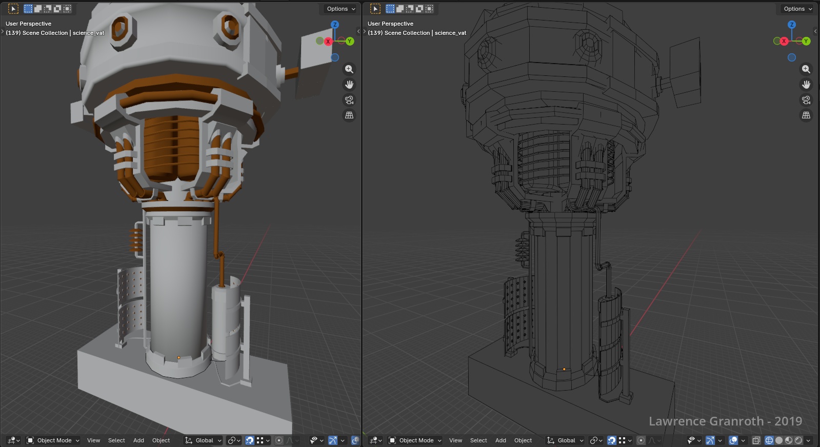
Task: Click the blue Z axis on right gizmo
Action: click(x=792, y=25)
